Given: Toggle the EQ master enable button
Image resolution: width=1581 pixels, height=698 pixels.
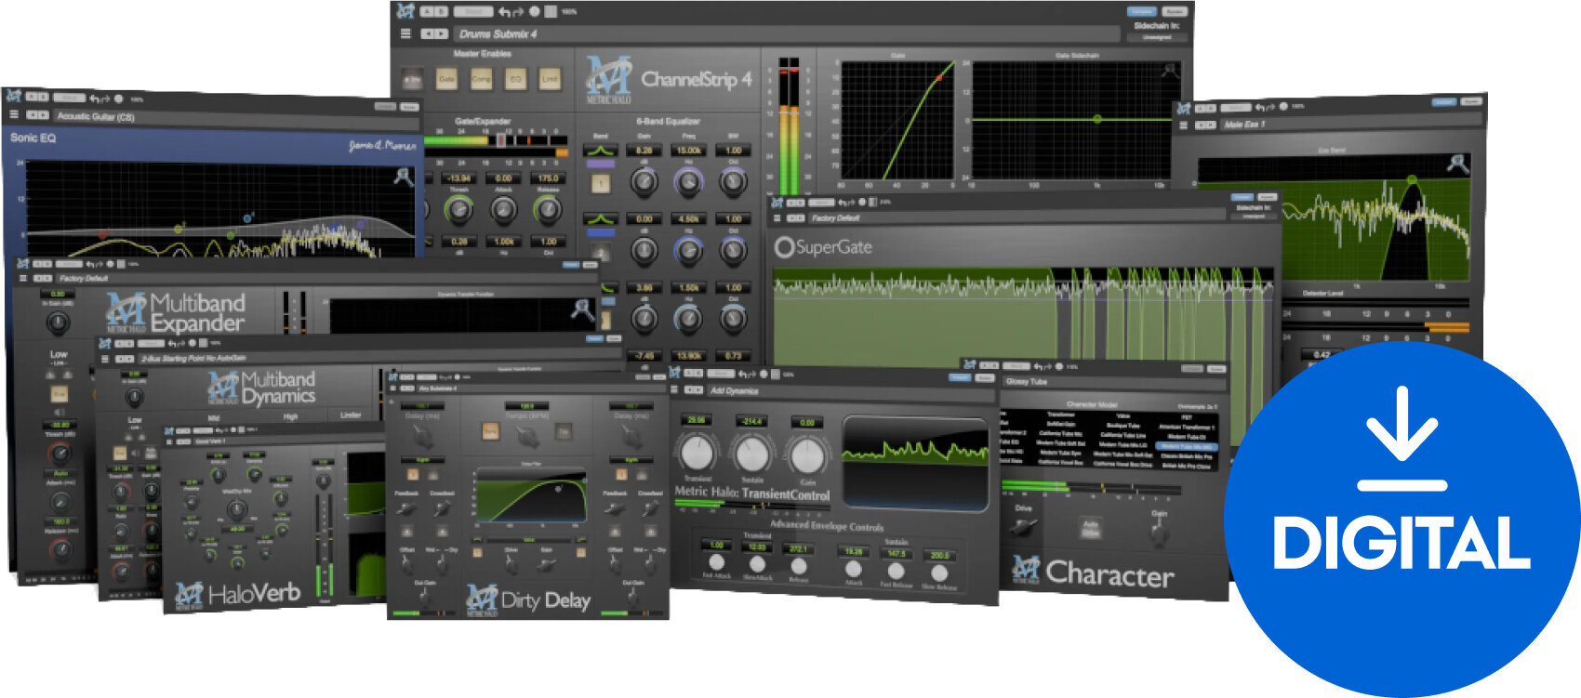Looking at the screenshot, I should 515,80.
